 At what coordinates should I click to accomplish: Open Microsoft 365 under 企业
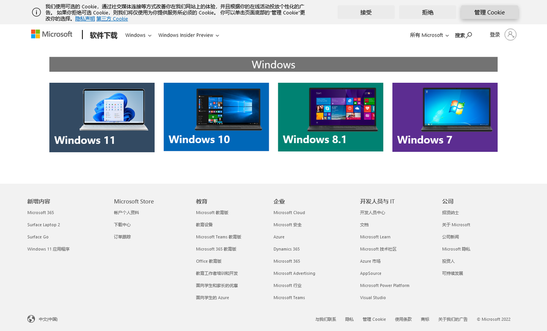pyautogui.click(x=287, y=261)
